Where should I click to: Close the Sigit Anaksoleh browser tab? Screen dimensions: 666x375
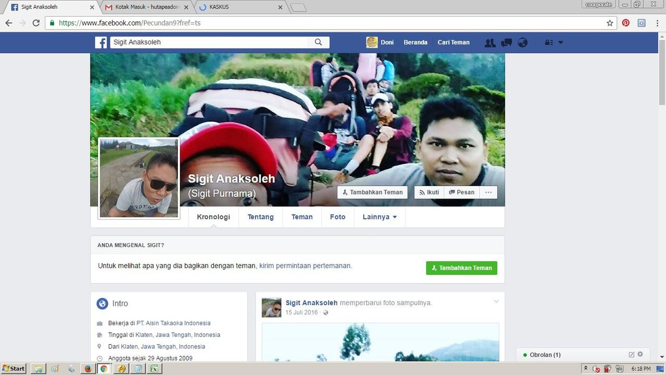[x=92, y=7]
